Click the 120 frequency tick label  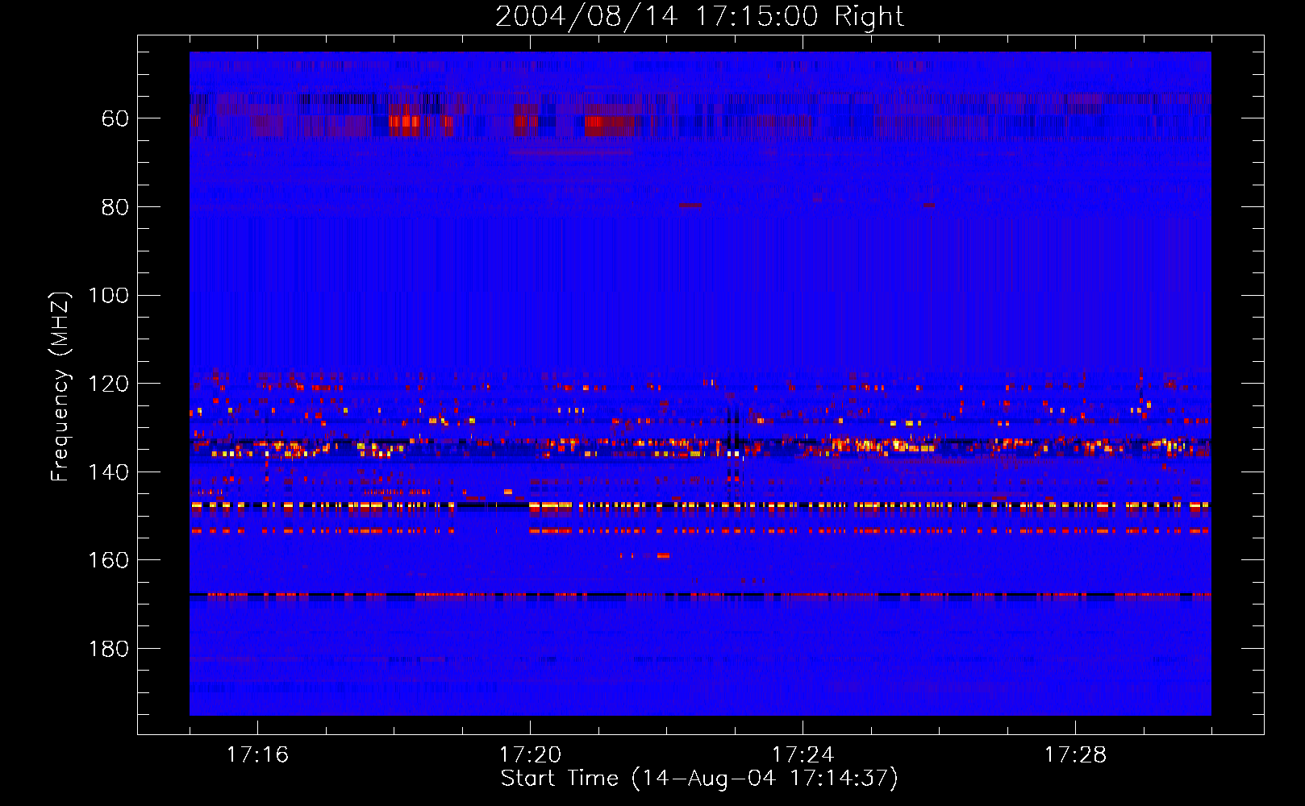click(108, 384)
